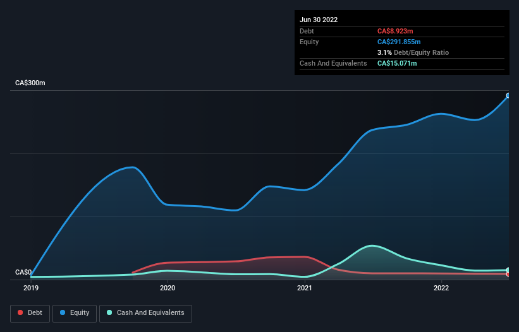Click the 2022 x-axis label
The width and height of the screenshot is (519, 332).
click(x=441, y=288)
